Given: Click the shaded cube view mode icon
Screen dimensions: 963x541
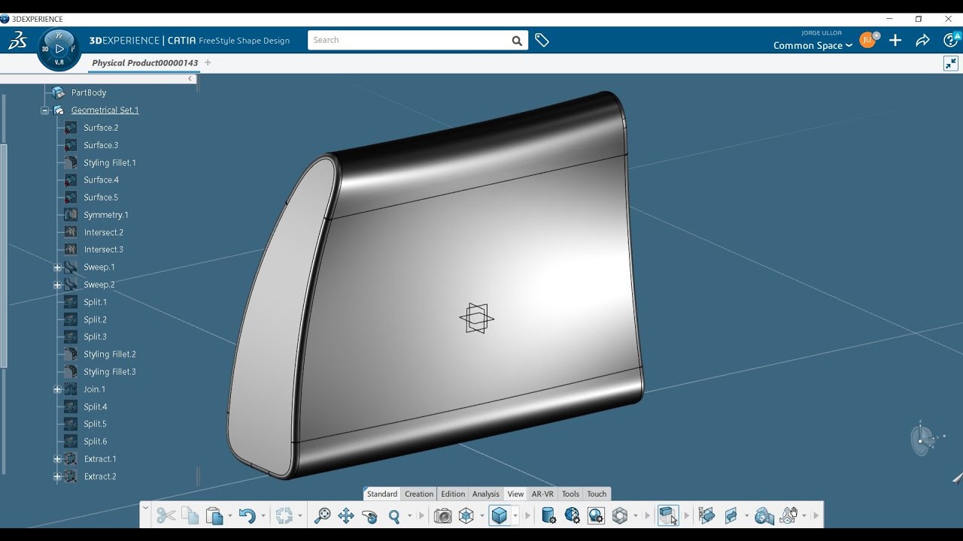Looking at the screenshot, I should pos(499,515).
